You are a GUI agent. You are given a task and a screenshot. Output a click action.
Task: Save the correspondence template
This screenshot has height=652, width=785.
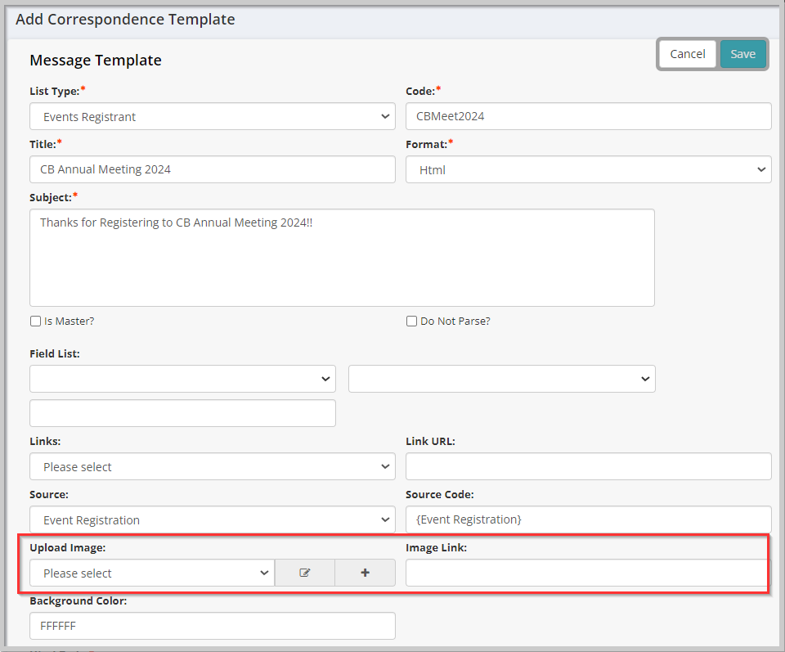click(x=743, y=53)
